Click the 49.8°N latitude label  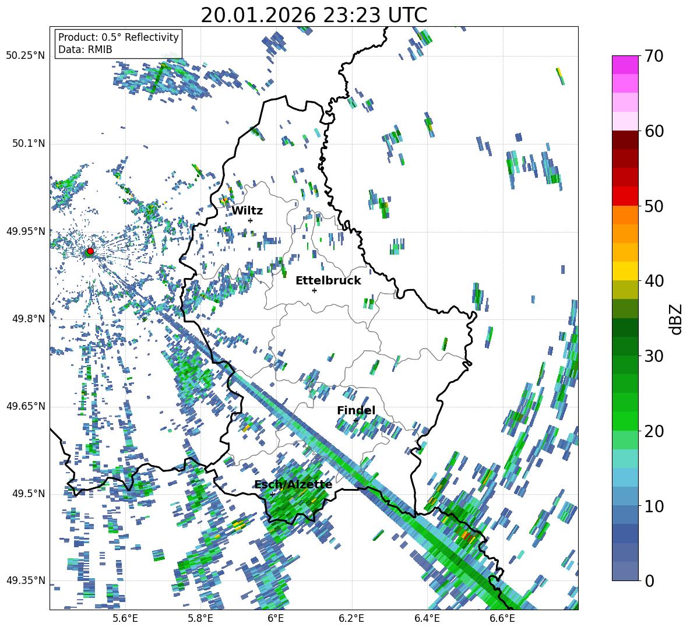(28, 319)
